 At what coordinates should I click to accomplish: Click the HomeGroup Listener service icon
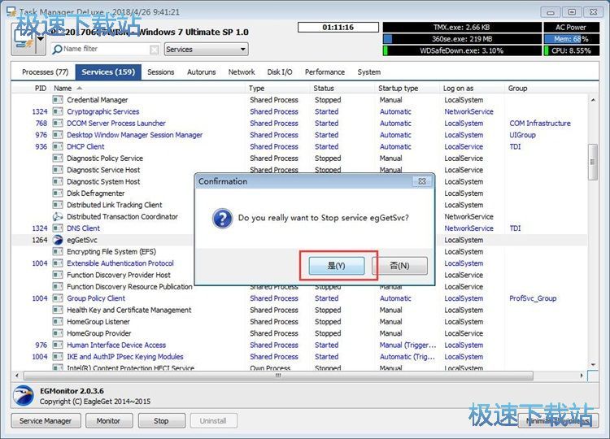(x=58, y=322)
